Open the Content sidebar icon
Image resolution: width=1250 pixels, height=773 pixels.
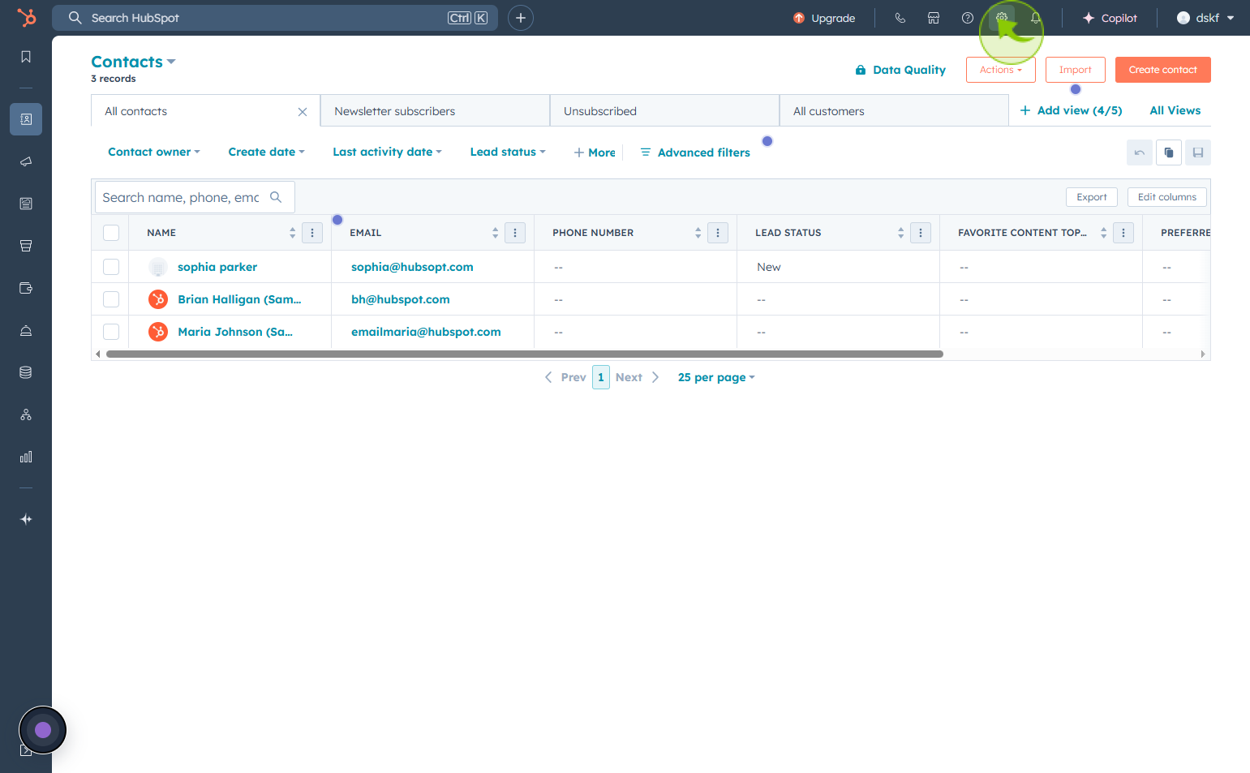coord(26,204)
